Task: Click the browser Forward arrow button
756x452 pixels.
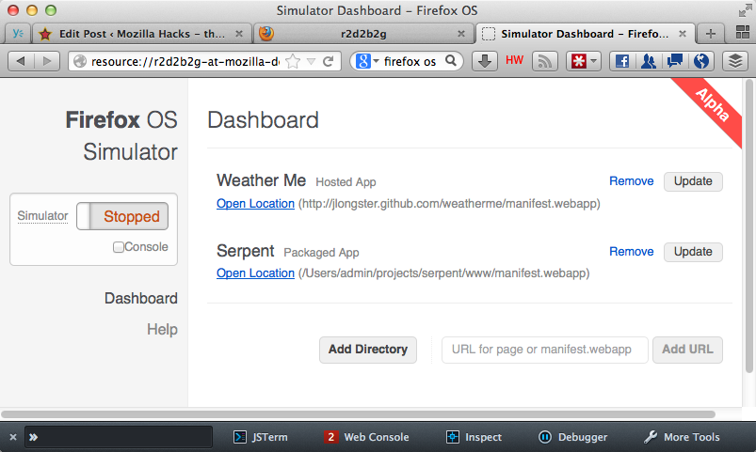Action: coord(47,61)
